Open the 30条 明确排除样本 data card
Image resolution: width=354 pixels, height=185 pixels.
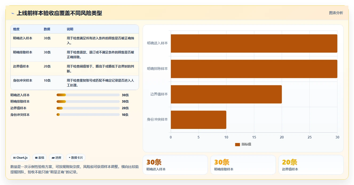tap(243, 165)
